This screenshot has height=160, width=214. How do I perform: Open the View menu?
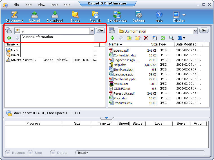point(41,5)
